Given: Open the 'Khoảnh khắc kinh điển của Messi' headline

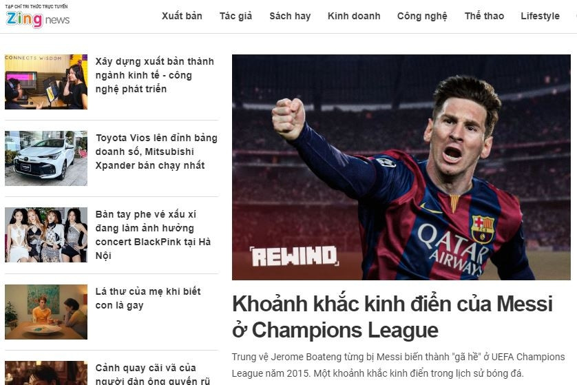Looking at the screenshot, I should 392,317.
